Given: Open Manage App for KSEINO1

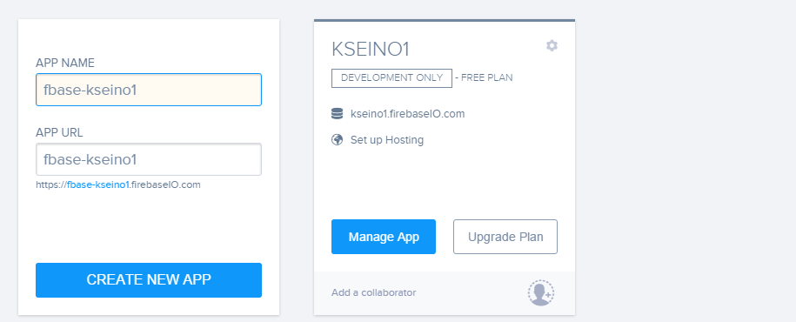Looking at the screenshot, I should pos(384,237).
